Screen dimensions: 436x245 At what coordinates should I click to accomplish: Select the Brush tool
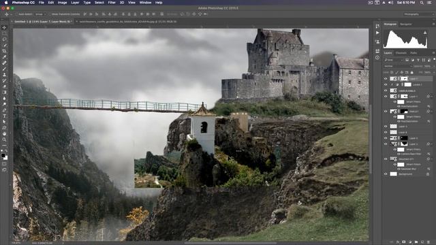(x=4, y=69)
